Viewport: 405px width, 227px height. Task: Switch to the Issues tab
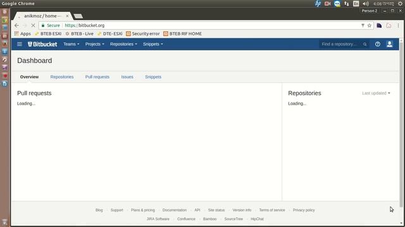coord(127,77)
